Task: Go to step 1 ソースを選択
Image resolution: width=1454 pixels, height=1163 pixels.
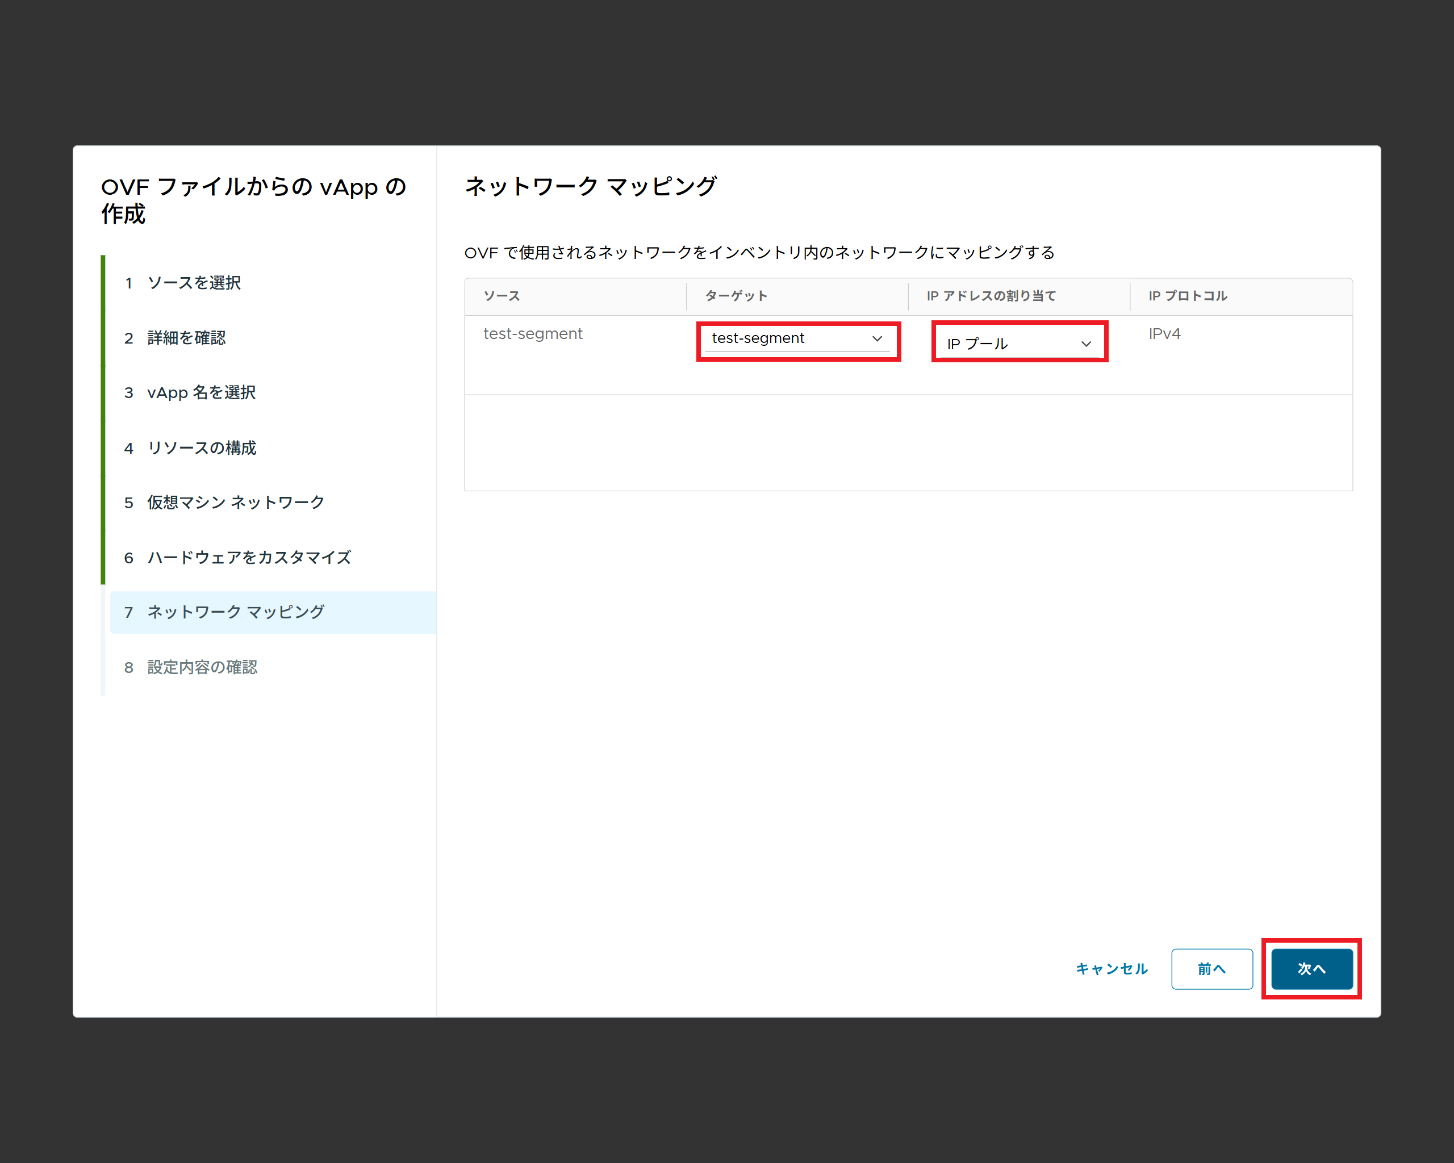Action: (x=194, y=282)
